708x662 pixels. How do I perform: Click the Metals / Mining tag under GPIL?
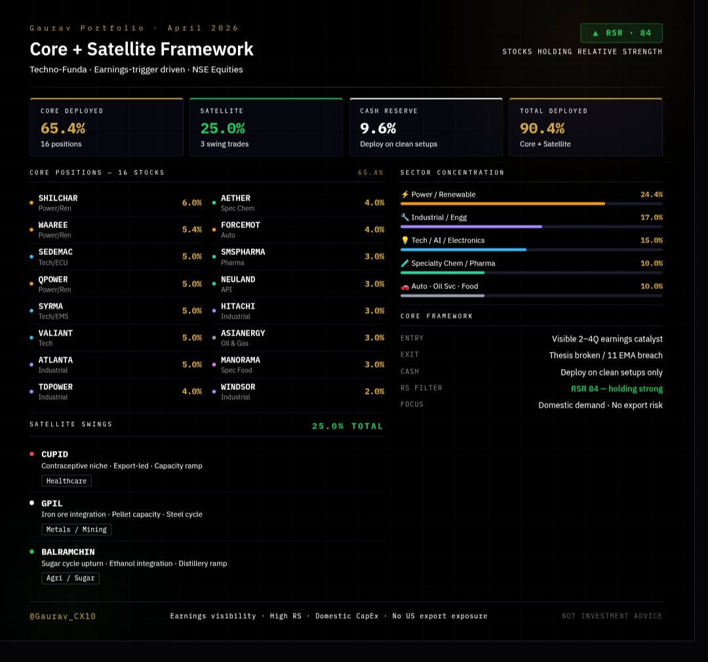pyautogui.click(x=76, y=529)
